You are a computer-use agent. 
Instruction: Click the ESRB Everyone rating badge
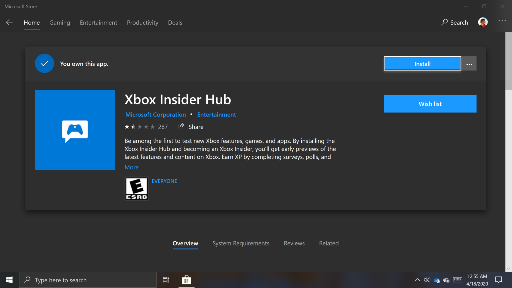pyautogui.click(x=136, y=188)
